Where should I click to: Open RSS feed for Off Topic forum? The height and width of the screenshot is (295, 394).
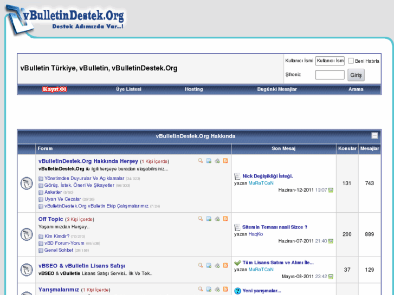[x=225, y=219]
